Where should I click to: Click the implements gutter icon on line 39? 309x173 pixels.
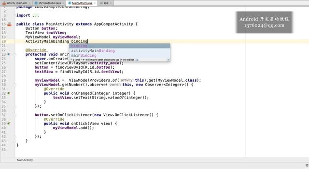pyautogui.click(x=9, y=124)
